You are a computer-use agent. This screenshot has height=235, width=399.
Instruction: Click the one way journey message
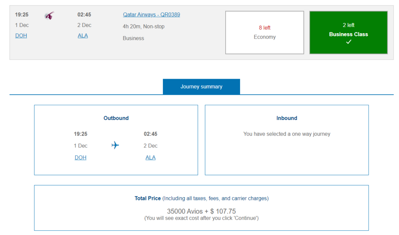click(x=286, y=134)
